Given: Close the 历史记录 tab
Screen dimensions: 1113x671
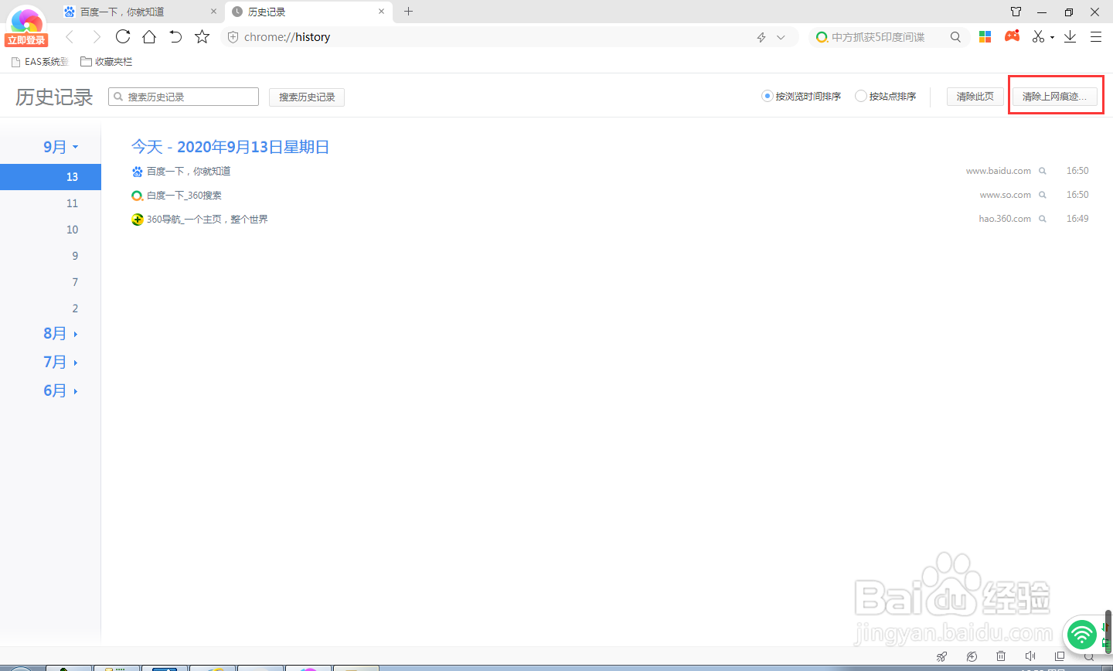Looking at the screenshot, I should 381,12.
